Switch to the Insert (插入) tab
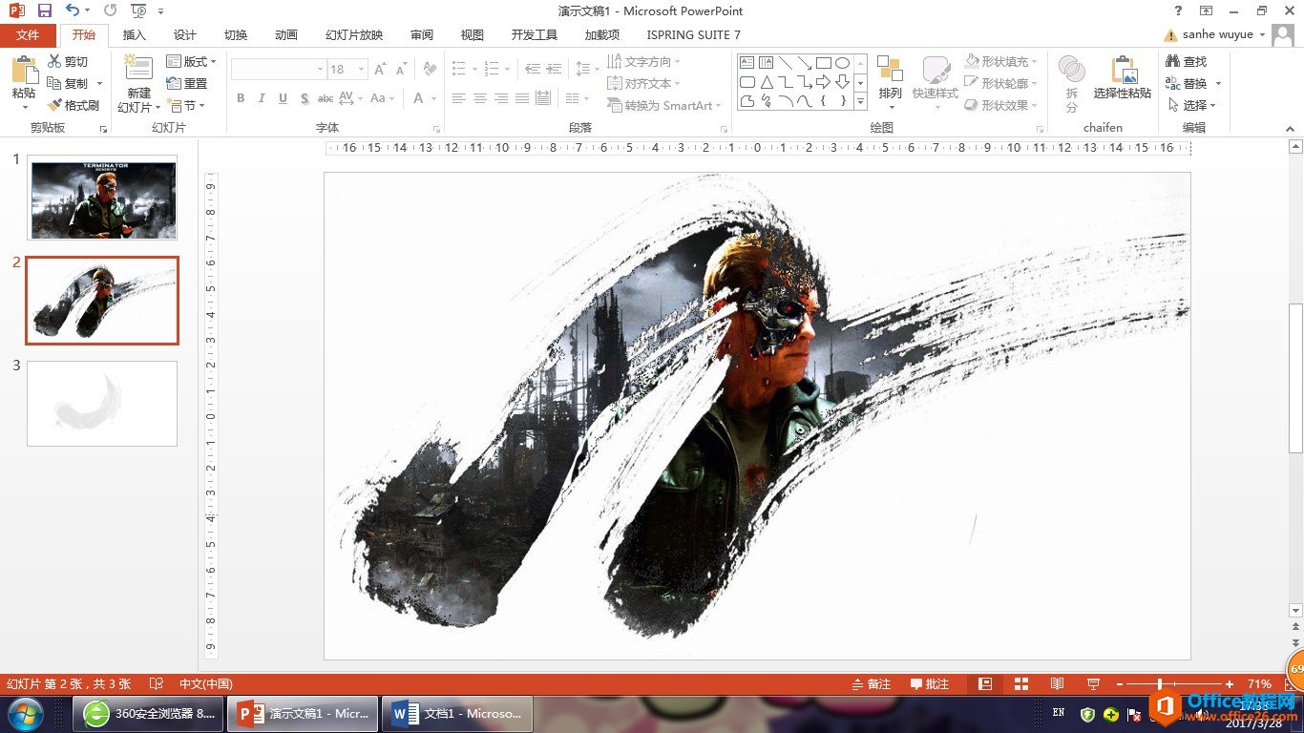1304x733 pixels. click(x=135, y=35)
